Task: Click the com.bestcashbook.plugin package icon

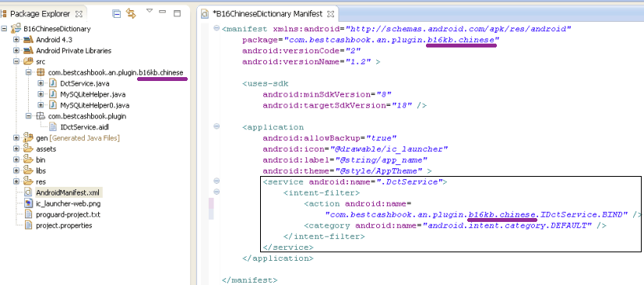Action: [40, 116]
